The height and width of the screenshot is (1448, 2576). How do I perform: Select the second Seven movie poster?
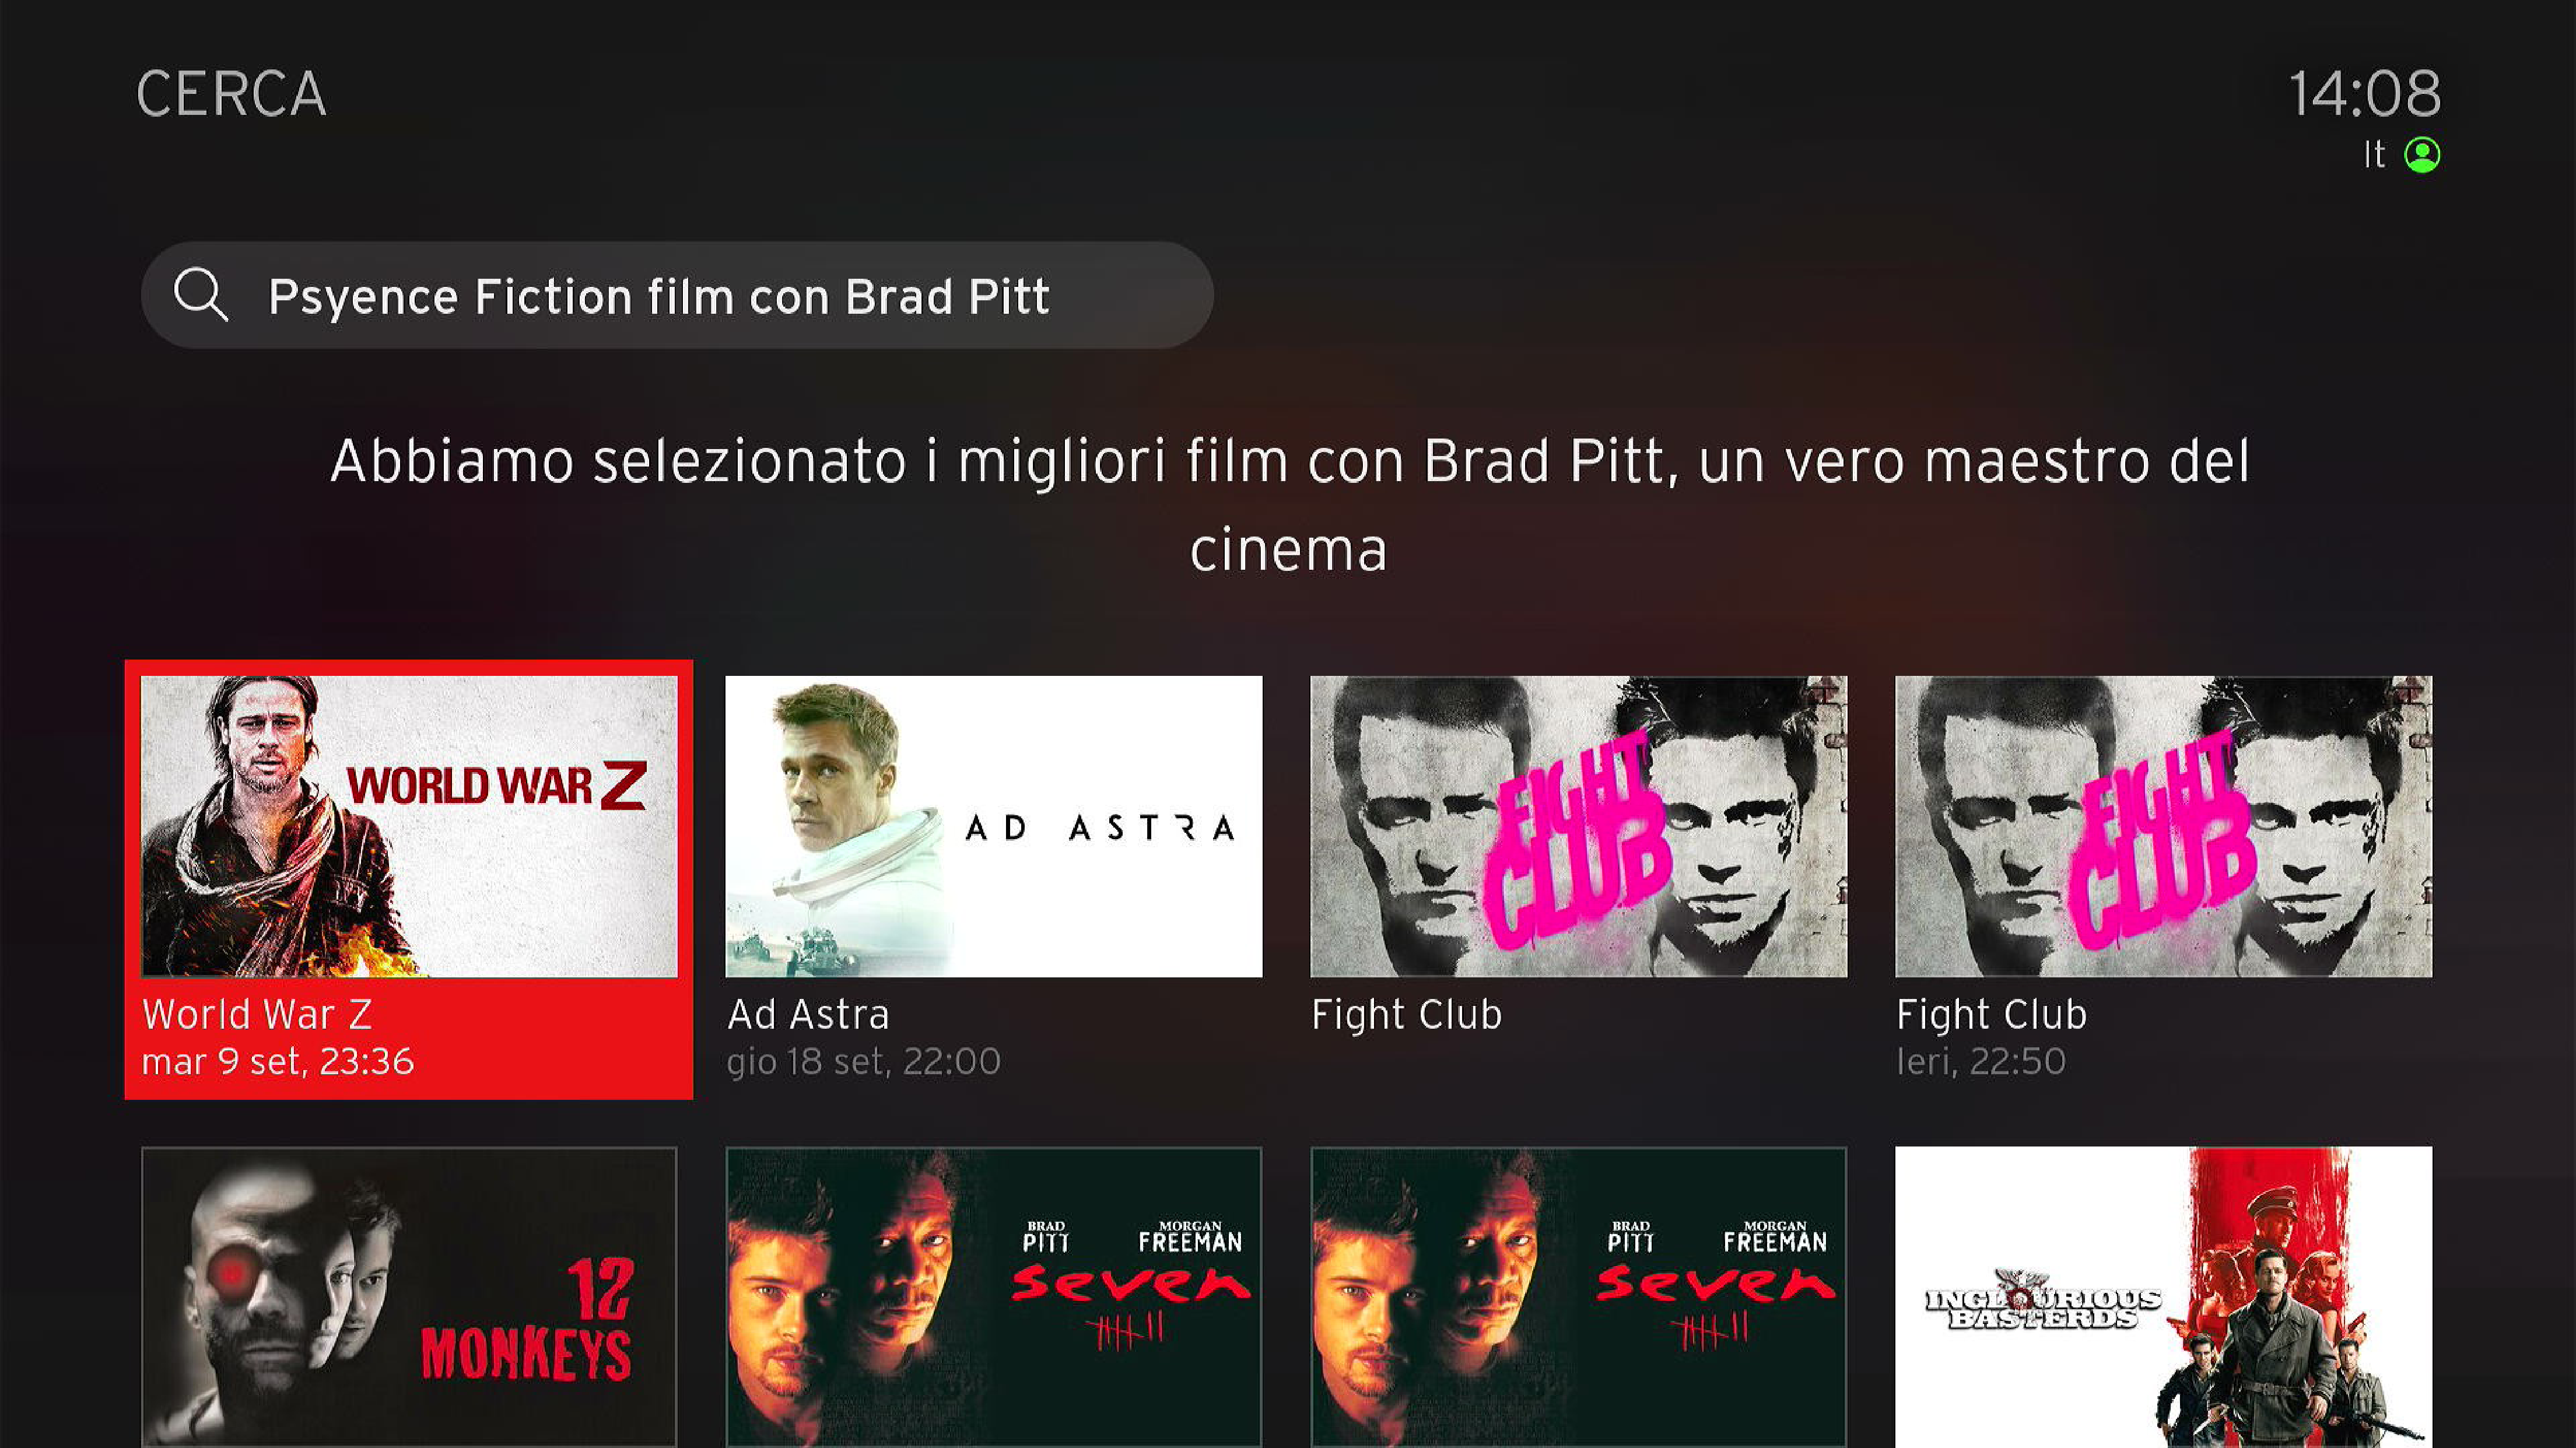point(1578,1297)
